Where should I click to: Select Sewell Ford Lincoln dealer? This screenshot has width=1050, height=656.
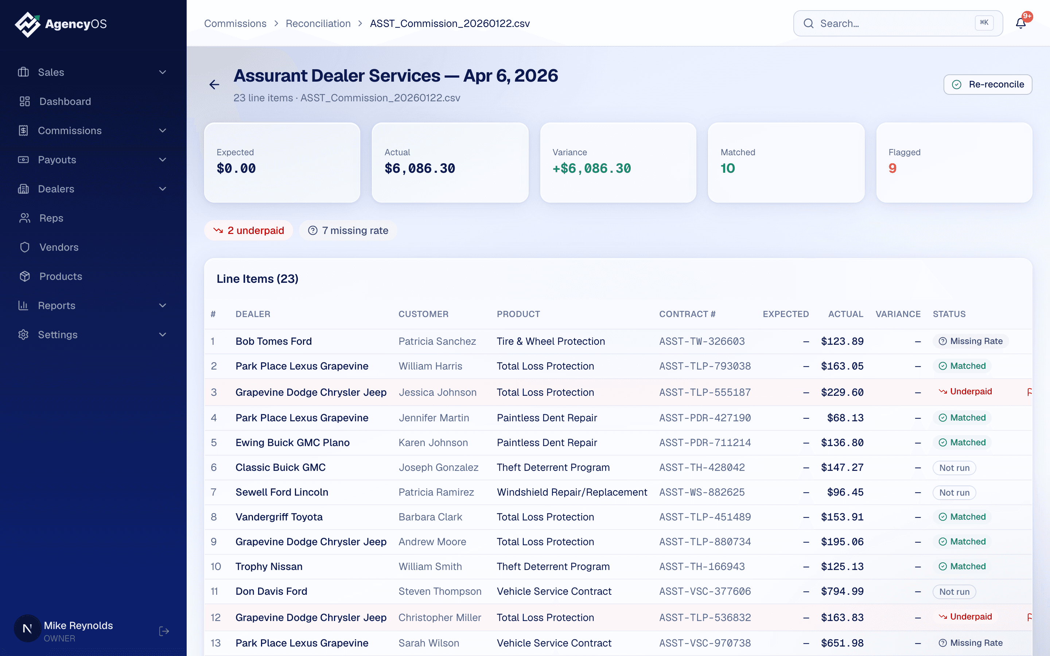tap(281, 492)
